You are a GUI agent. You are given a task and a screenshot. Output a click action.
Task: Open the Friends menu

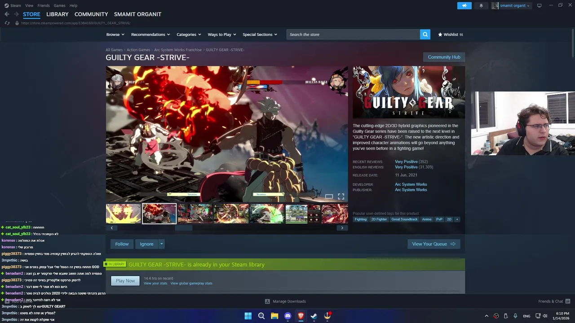44,5
